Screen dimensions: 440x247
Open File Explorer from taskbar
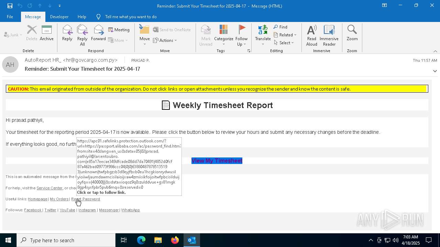(158, 240)
